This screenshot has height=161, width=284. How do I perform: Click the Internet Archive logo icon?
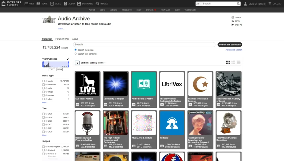3,4
